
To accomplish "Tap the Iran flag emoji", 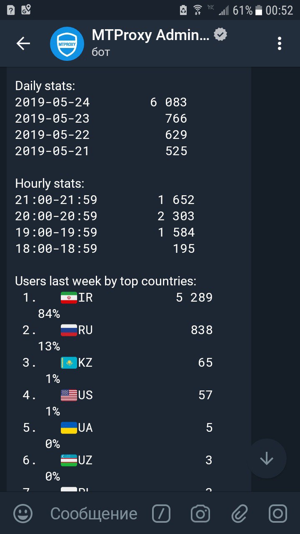I will tap(69, 297).
